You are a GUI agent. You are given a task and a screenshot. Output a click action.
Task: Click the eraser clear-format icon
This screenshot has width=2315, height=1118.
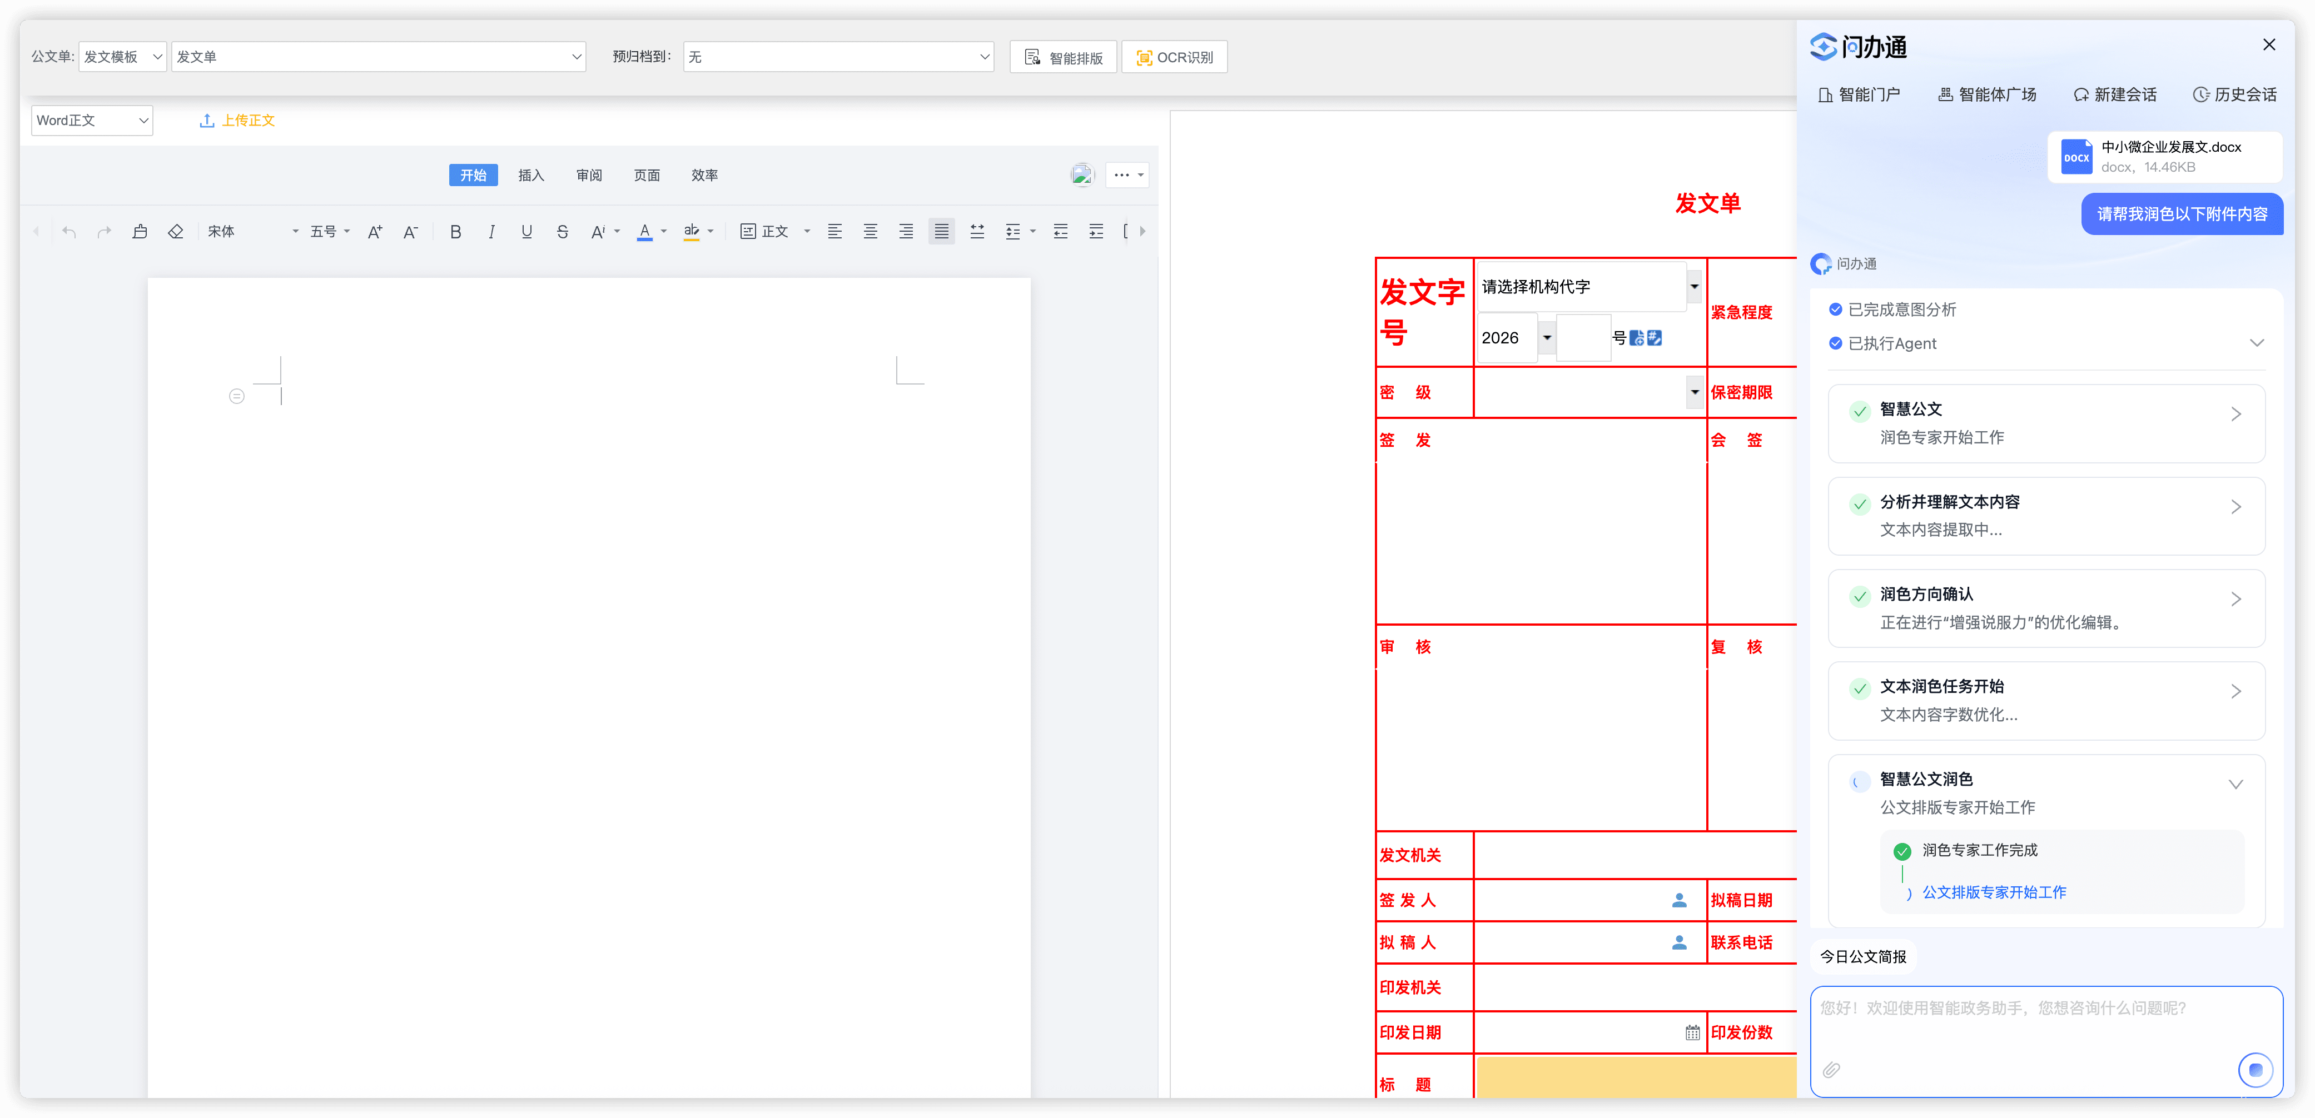pos(175,232)
